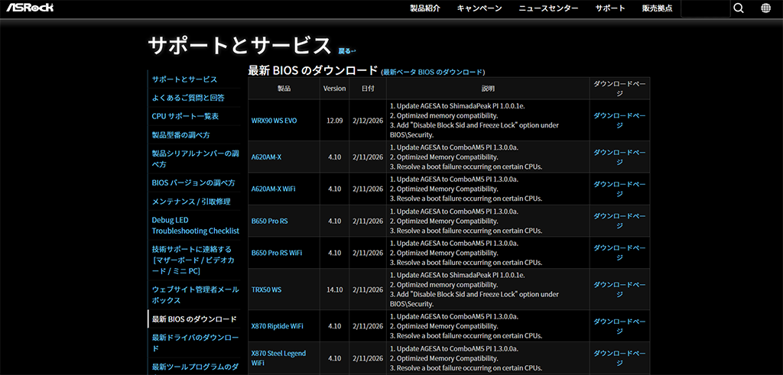Image resolution: width=783 pixels, height=375 pixels.
Task: Click the ASRock logo
Action: 32,8
